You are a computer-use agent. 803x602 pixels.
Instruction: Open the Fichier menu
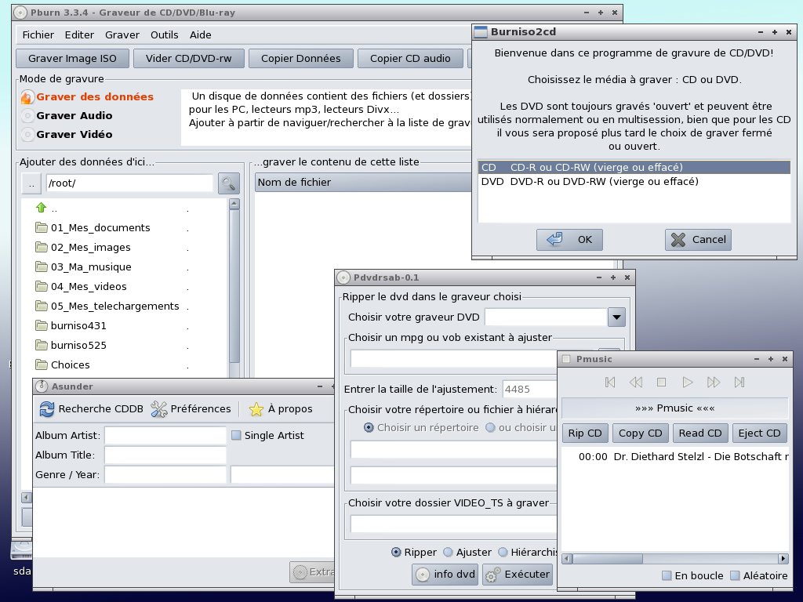tap(38, 34)
